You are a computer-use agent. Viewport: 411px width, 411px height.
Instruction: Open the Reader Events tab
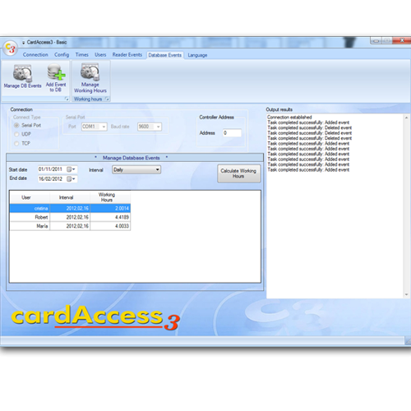[127, 55]
